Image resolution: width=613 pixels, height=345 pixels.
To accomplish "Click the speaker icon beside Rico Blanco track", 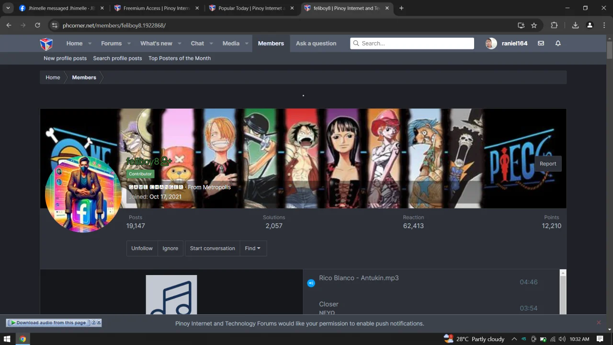I will (x=311, y=283).
